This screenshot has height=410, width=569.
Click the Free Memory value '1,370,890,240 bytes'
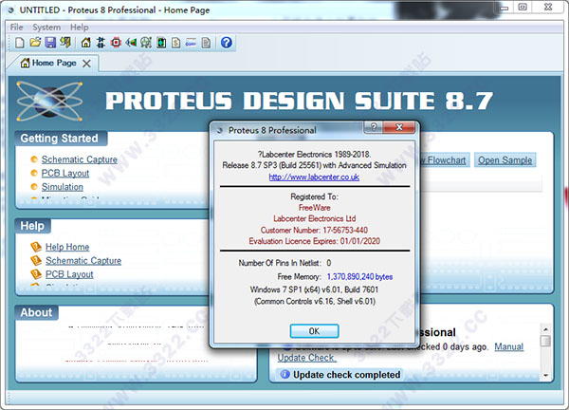(359, 277)
